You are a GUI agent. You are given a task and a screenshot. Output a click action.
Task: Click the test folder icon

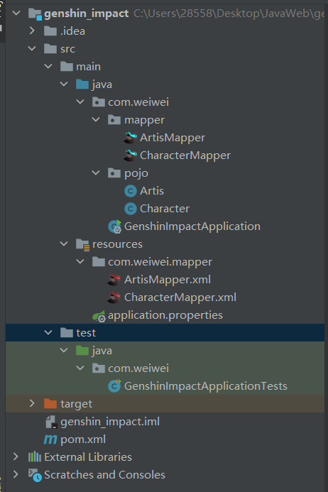coord(67,332)
